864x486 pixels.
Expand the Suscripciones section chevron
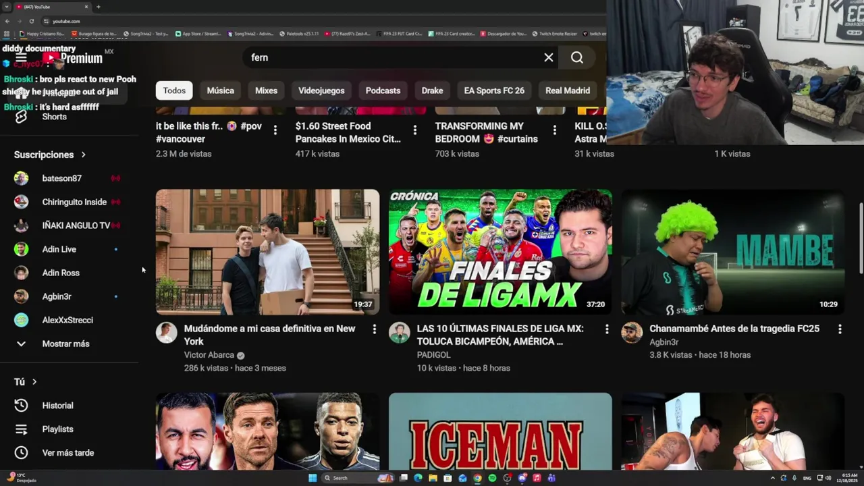click(x=84, y=155)
